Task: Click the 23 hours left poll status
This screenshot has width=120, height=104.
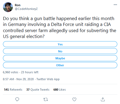Action: [x=30, y=72]
